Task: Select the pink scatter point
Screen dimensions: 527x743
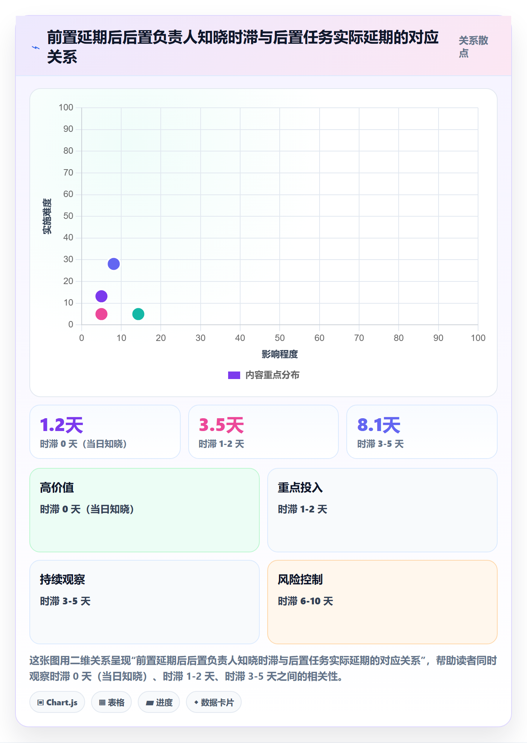Action: [101, 314]
